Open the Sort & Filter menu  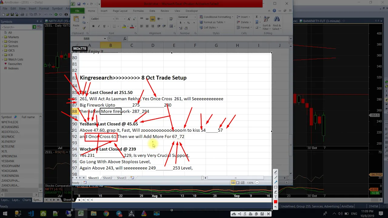[x=266, y=23]
